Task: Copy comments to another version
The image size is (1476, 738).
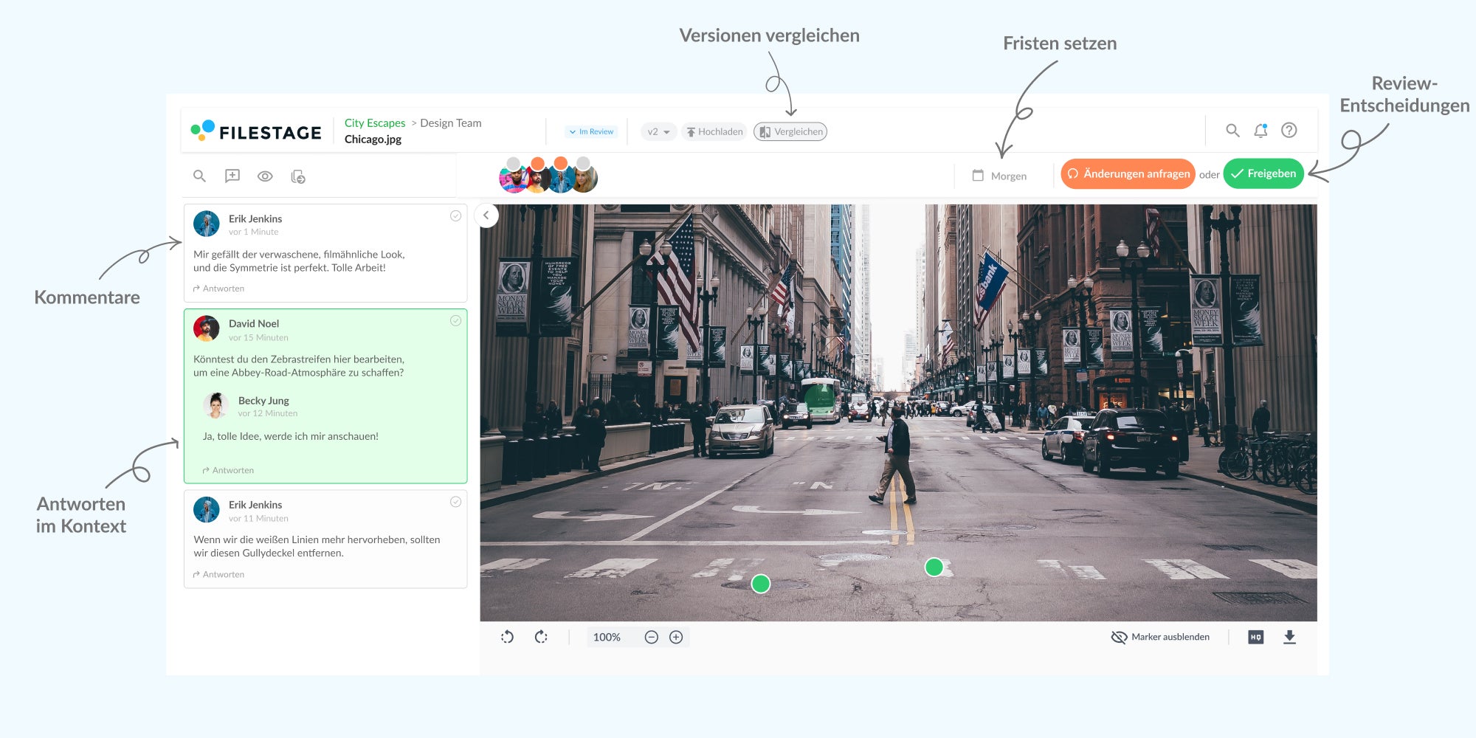Action: pos(297,176)
